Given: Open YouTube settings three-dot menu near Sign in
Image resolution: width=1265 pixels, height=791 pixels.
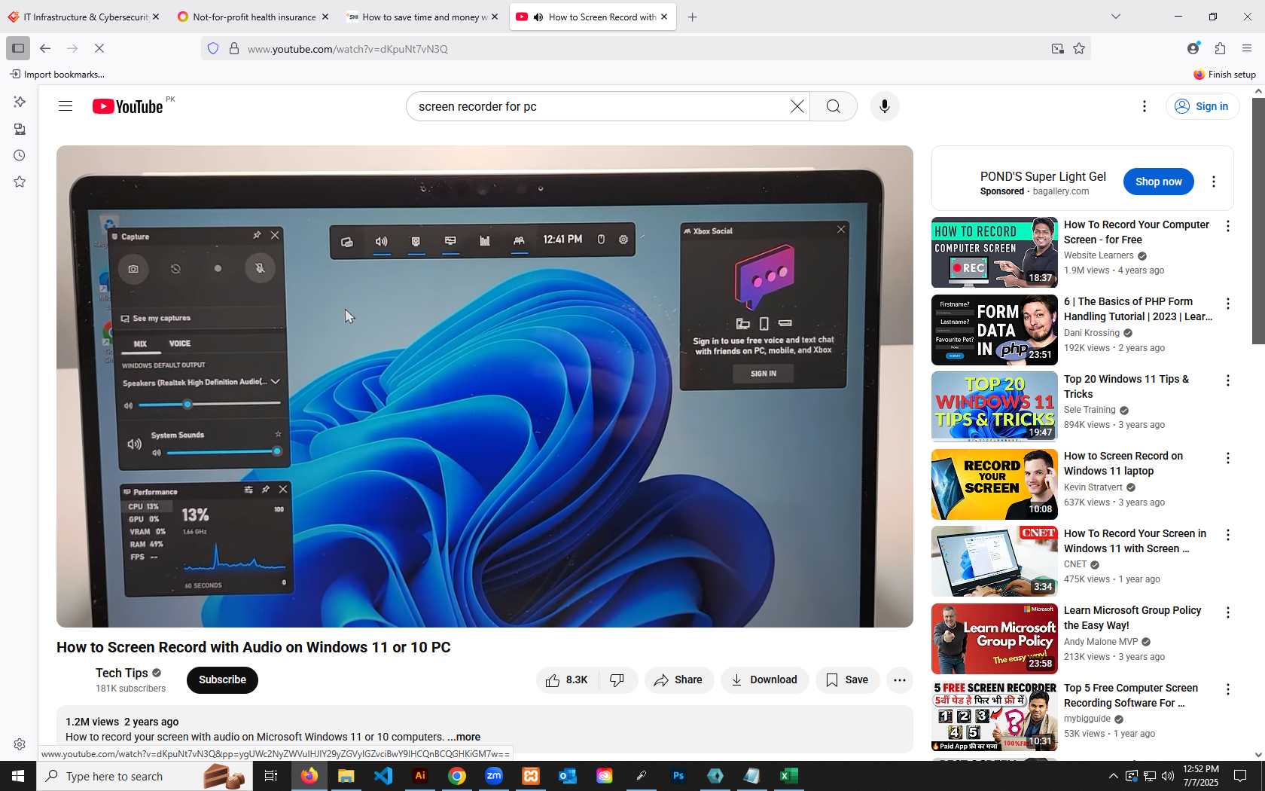Looking at the screenshot, I should click(x=1145, y=106).
